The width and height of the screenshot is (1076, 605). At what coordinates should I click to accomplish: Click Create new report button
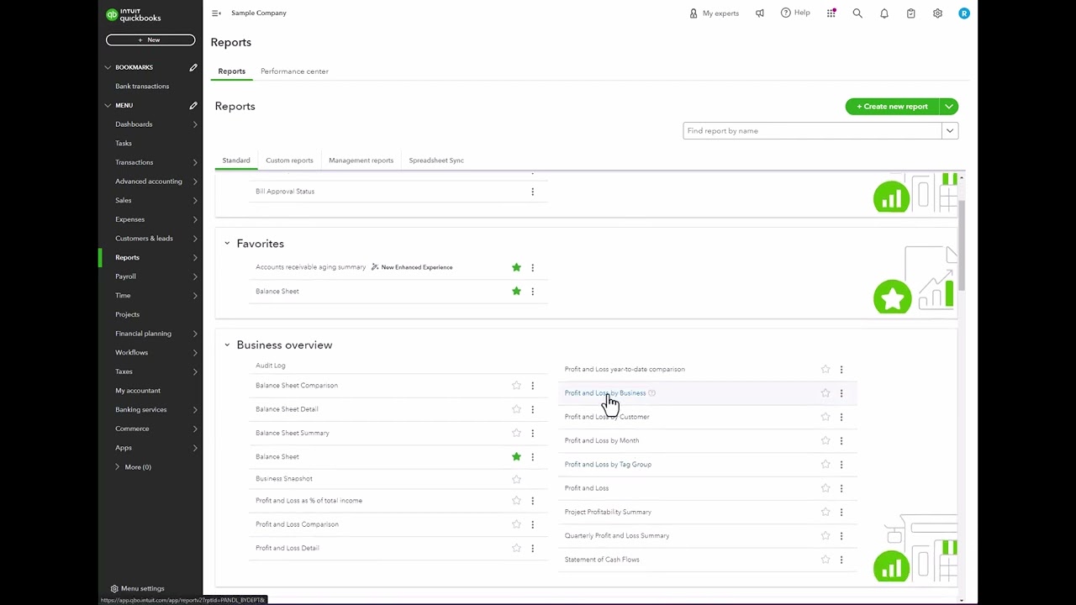click(893, 107)
